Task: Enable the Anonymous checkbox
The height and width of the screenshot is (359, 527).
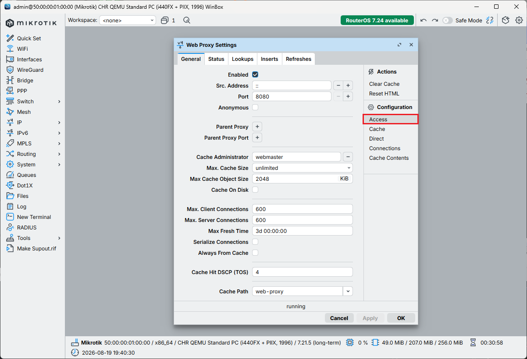Action: [255, 108]
